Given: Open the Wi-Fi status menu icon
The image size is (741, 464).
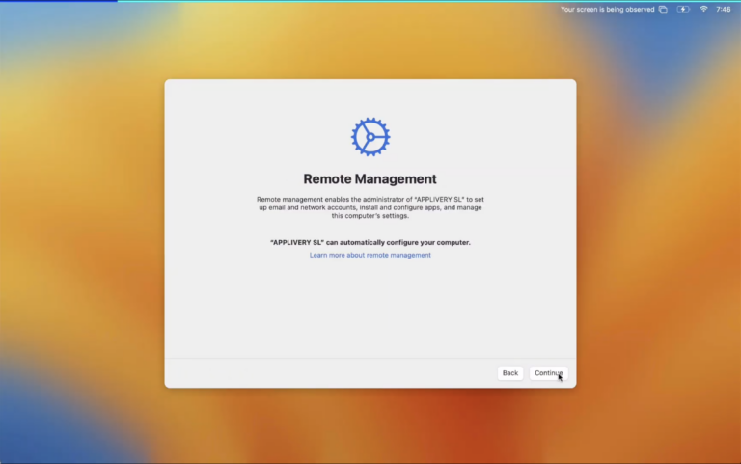Looking at the screenshot, I should point(703,9).
